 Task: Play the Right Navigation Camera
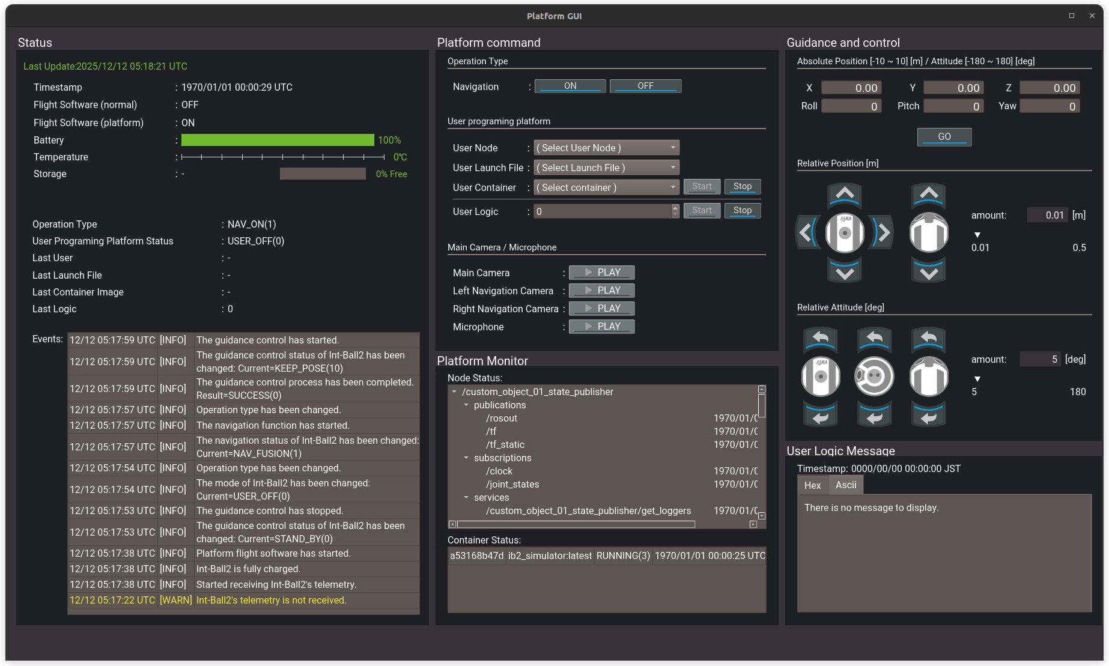pyautogui.click(x=601, y=308)
